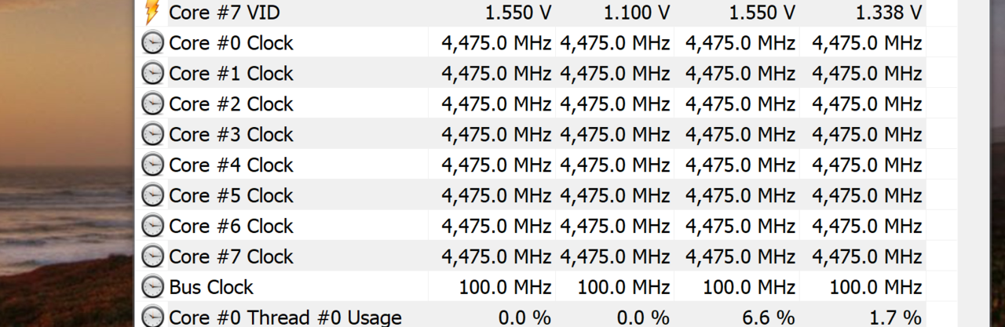This screenshot has height=327, width=1005.
Task: Click the Core #0 Thread #0 Usage icon
Action: click(x=152, y=318)
